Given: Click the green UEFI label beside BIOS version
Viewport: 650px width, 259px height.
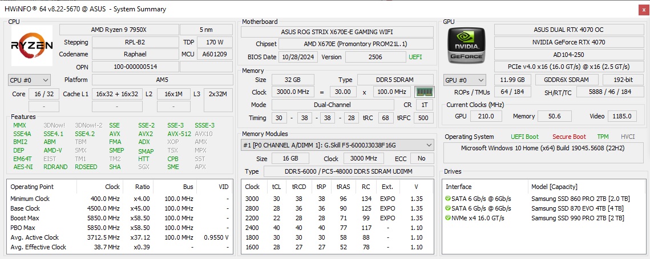Looking at the screenshot, I should (x=415, y=57).
